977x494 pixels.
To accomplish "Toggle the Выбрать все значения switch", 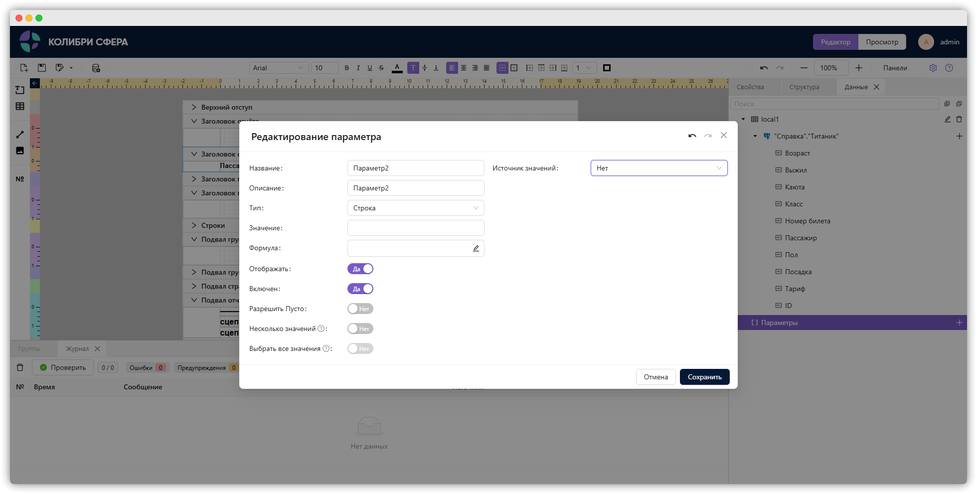I will click(x=360, y=348).
